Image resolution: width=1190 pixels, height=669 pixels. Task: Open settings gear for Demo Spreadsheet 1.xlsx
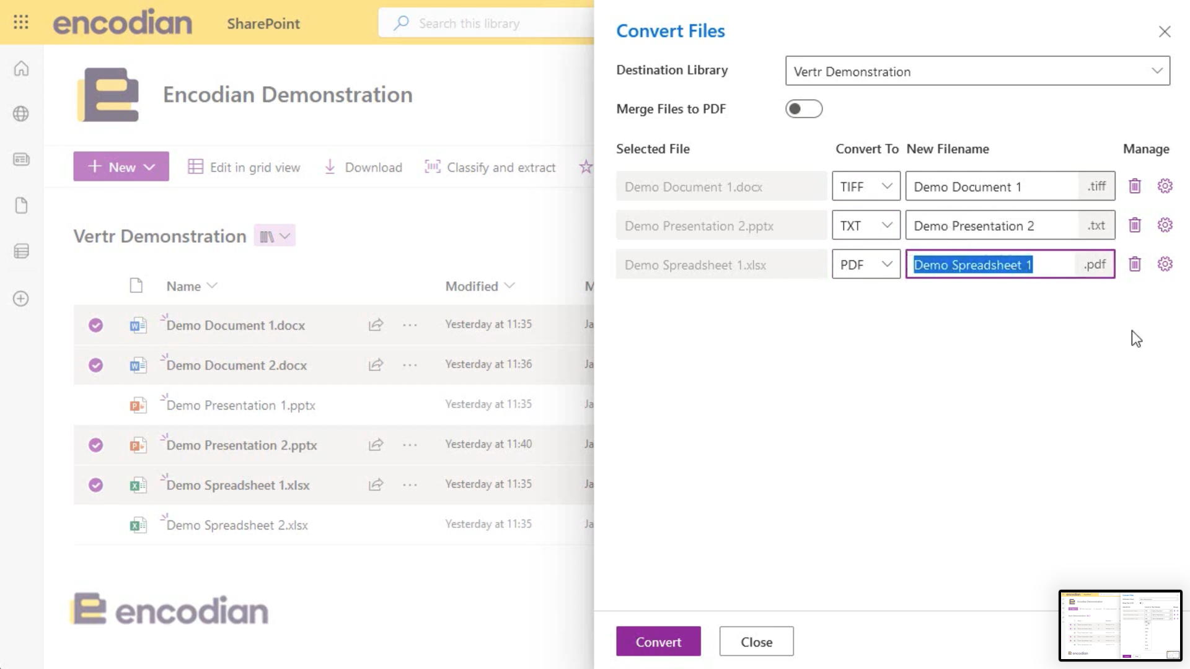click(1165, 264)
